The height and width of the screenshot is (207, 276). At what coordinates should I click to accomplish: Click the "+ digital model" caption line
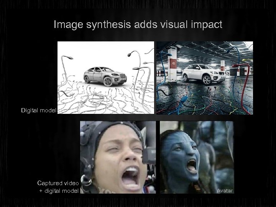click(59, 191)
